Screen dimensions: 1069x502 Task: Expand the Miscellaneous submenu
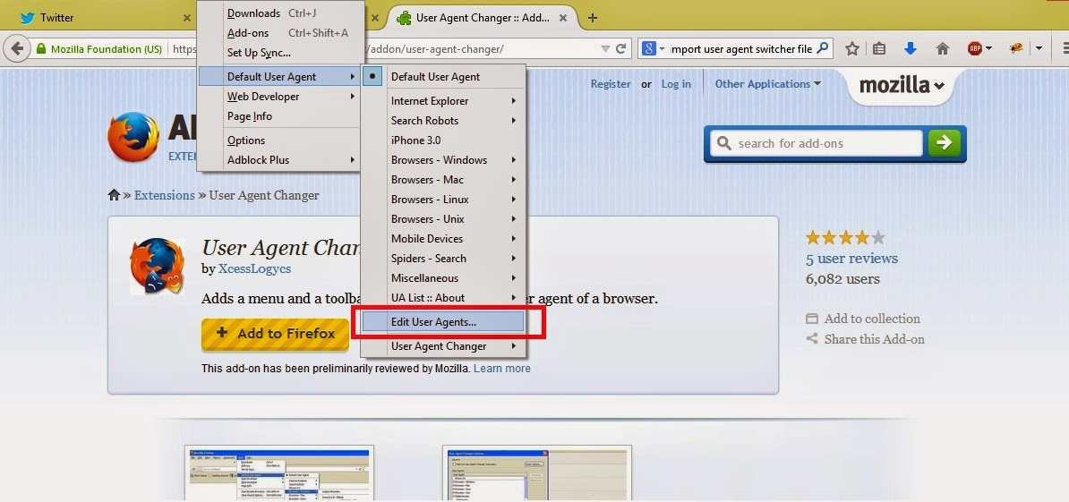click(x=443, y=278)
